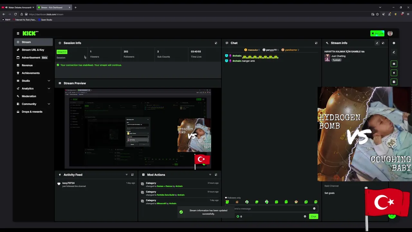
Task: Click the Turkish language tag
Action: pos(336,60)
